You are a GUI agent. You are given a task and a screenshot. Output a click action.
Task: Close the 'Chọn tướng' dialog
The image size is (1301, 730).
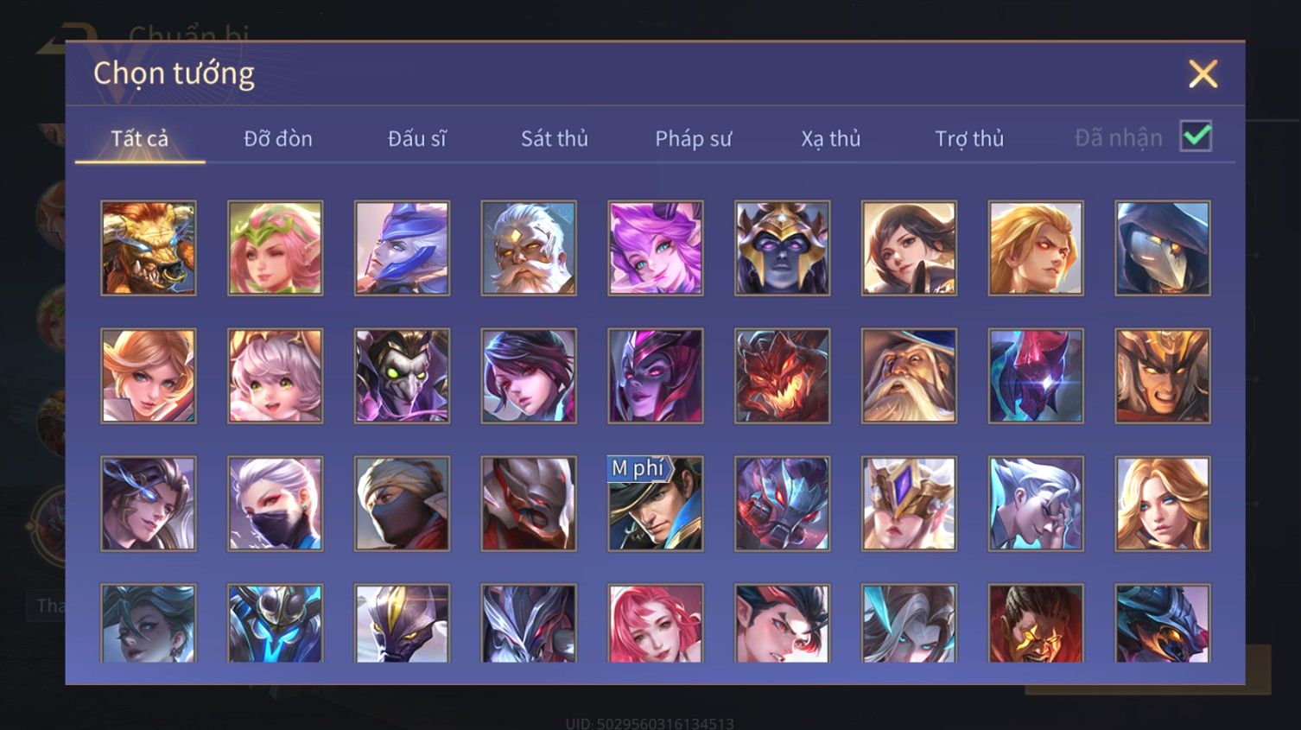point(1203,74)
